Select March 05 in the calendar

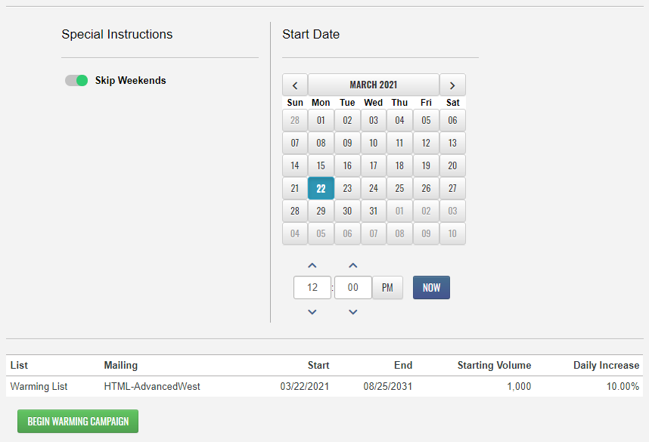click(426, 120)
